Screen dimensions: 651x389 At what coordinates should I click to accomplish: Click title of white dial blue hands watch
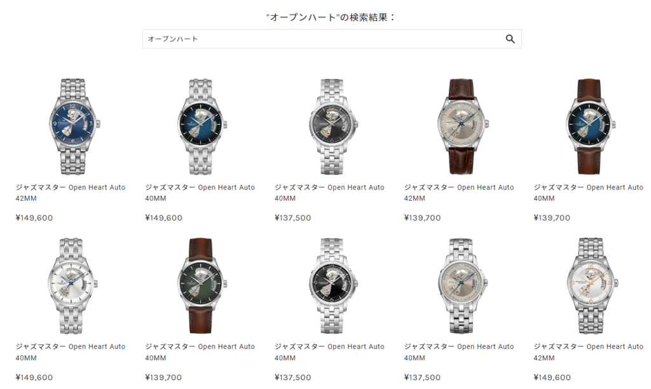pyautogui.click(x=71, y=352)
